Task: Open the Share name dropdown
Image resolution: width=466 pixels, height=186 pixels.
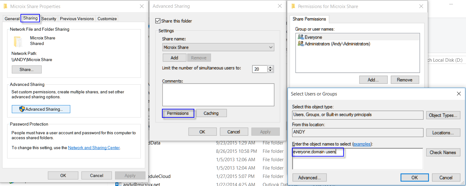Action: tap(271, 47)
